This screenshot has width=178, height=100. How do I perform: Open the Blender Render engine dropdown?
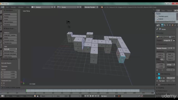click(91, 7)
